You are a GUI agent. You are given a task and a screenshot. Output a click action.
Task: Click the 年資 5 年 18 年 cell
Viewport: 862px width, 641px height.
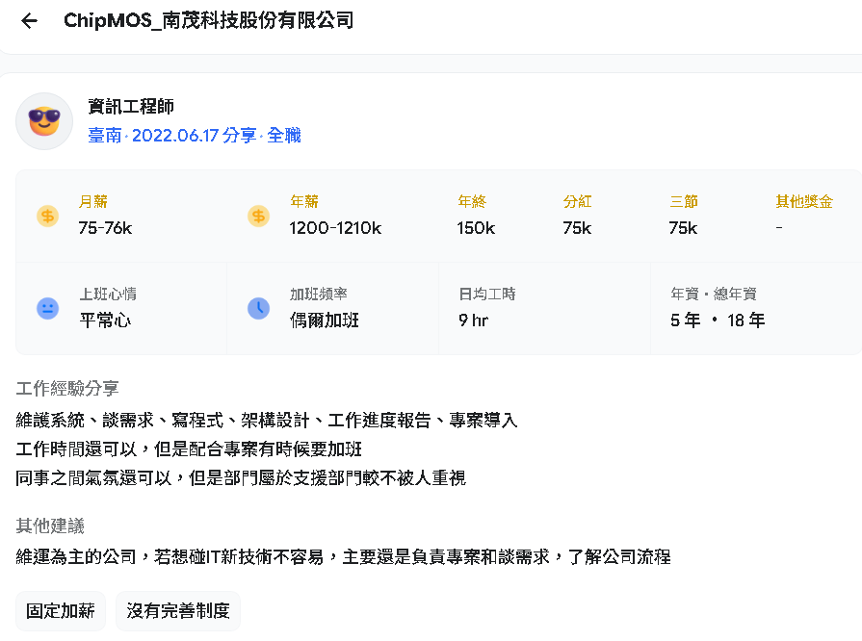(x=756, y=309)
